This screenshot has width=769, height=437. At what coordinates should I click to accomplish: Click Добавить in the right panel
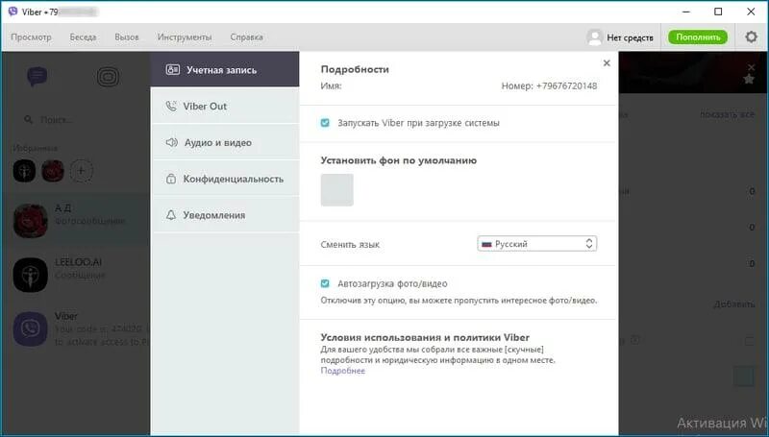[733, 304]
